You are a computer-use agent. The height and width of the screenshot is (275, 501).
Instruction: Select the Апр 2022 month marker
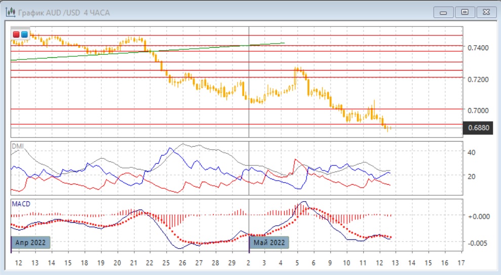click(31, 243)
